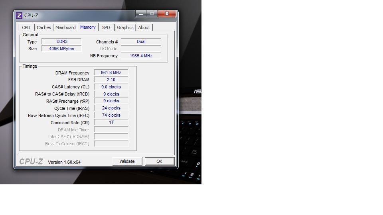Screen dimensions: 383x215
Task: Minimize the CPU-Z window
Action: pos(141,14)
